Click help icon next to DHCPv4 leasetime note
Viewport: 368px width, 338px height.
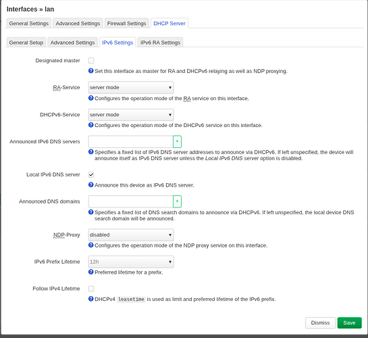[x=91, y=299]
